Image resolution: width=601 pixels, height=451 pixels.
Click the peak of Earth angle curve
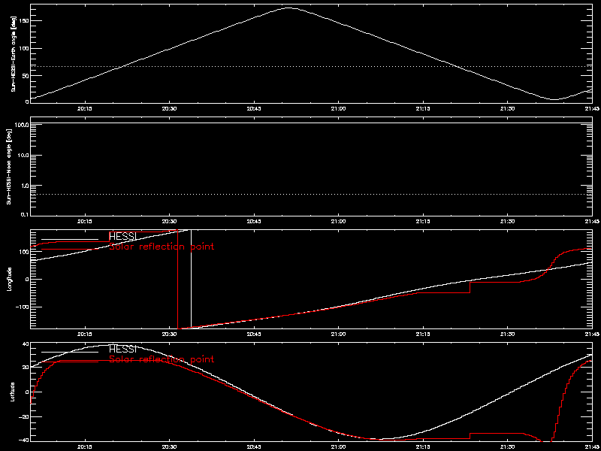(288, 8)
